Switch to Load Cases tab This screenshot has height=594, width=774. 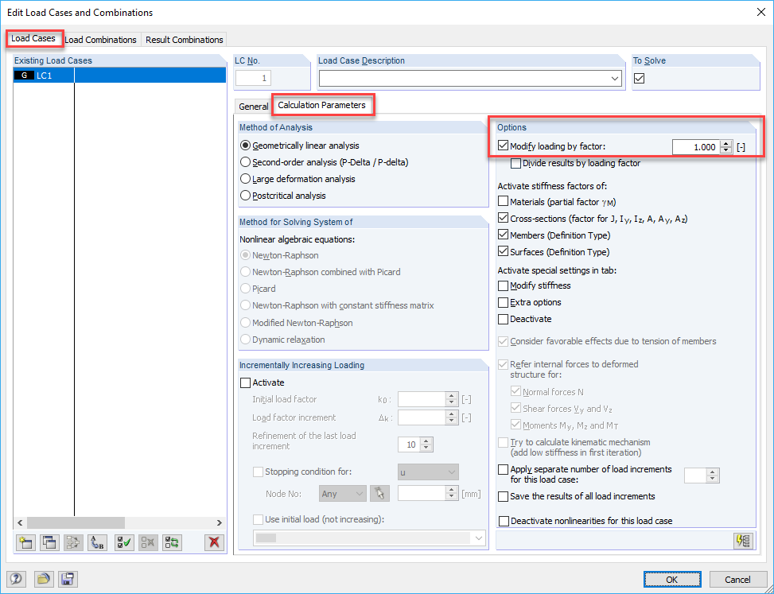point(33,38)
